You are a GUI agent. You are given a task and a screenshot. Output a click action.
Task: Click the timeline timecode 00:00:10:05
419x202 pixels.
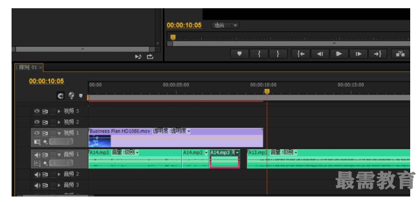point(47,81)
